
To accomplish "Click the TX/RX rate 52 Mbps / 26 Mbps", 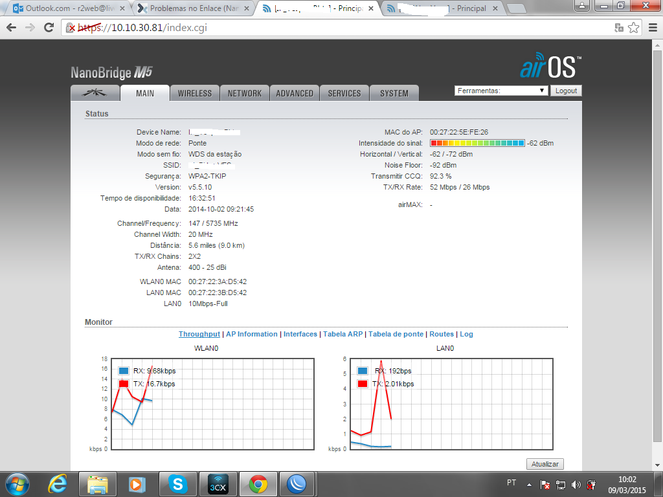I will point(460,187).
